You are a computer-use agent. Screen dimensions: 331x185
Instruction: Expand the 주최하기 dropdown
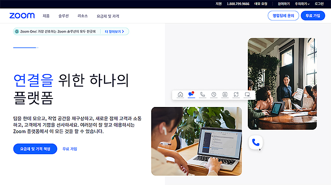302,4
